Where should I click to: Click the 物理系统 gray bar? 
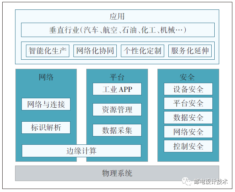coord(117,173)
